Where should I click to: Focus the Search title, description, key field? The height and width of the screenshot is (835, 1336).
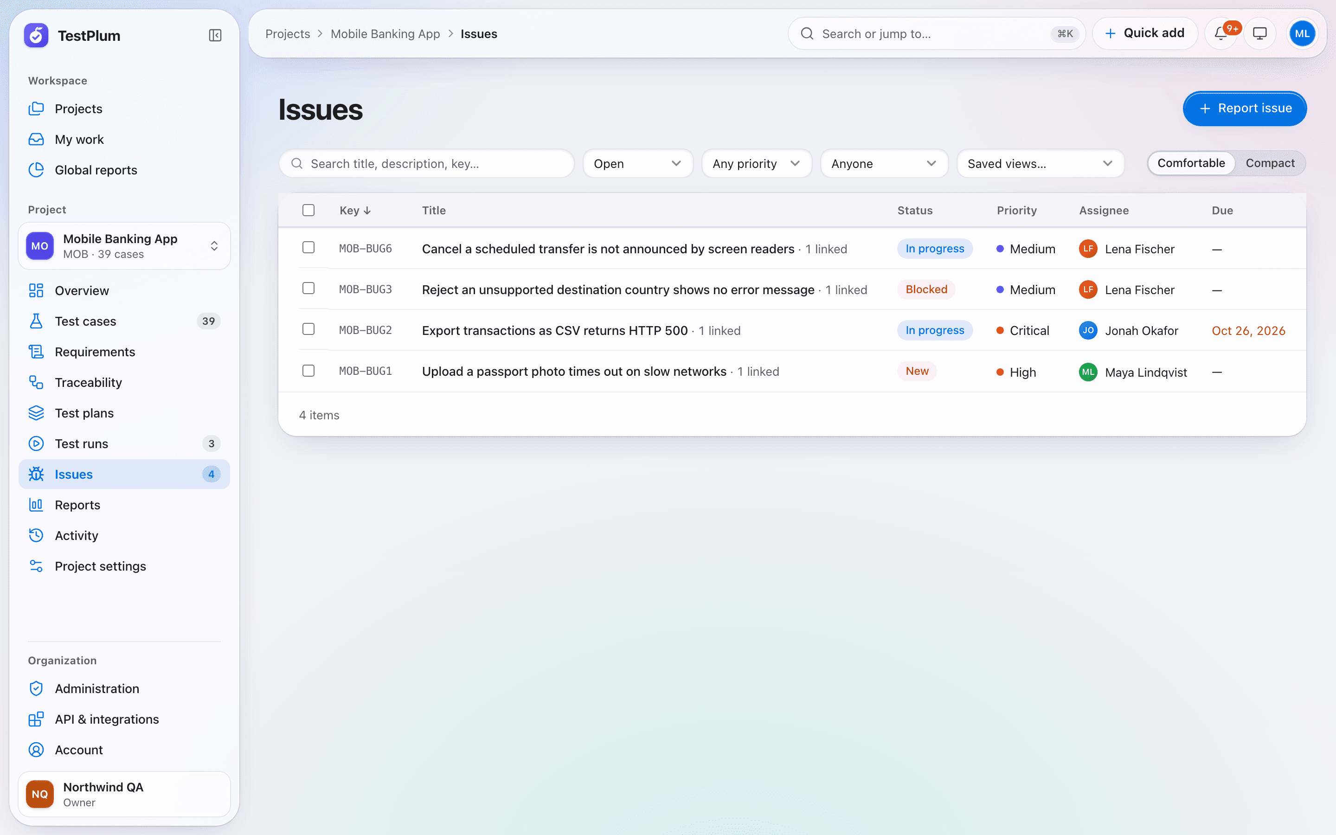coord(427,163)
